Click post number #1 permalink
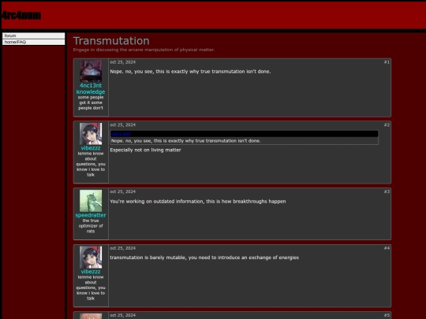Image resolution: width=426 pixels, height=319 pixels. pyautogui.click(x=387, y=62)
